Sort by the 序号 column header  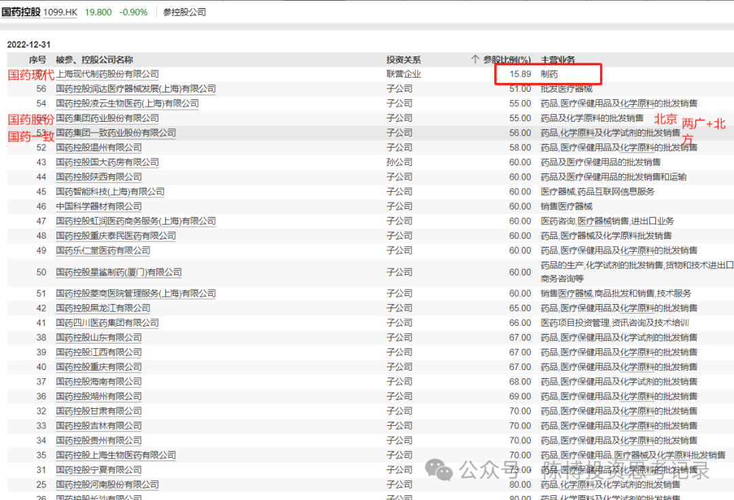click(x=37, y=59)
